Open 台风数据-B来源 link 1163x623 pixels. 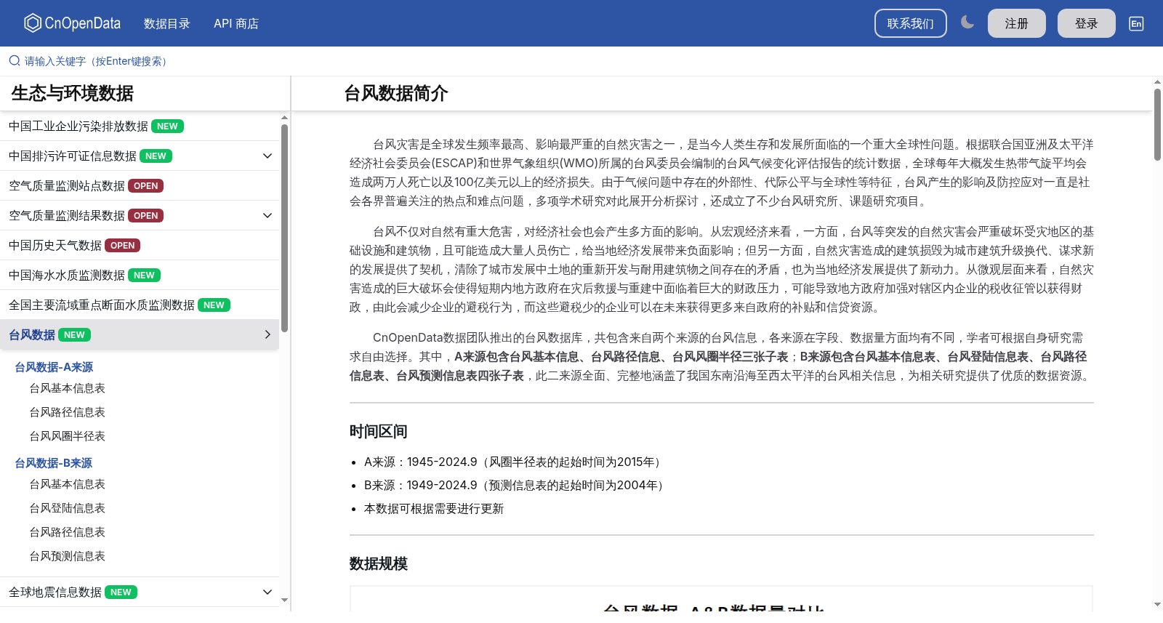click(x=53, y=463)
